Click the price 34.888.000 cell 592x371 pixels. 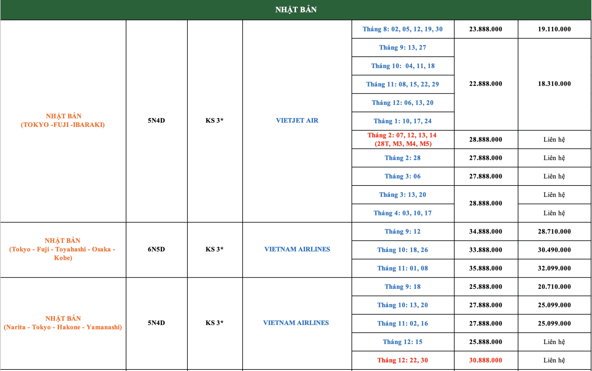coord(485,231)
